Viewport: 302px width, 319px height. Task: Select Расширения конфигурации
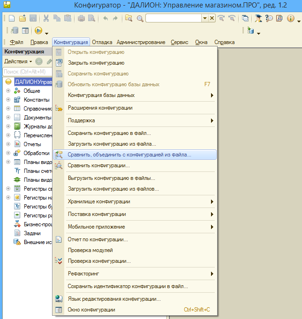pos(135,108)
